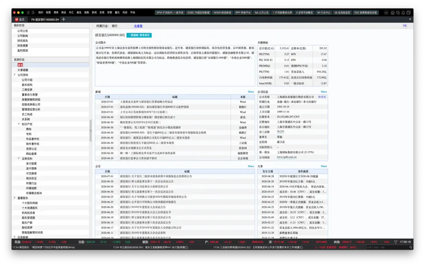Click the 日期 column header in 新闻 table
Image resolution: width=425 pixels, height=266 pixels.
click(x=107, y=97)
